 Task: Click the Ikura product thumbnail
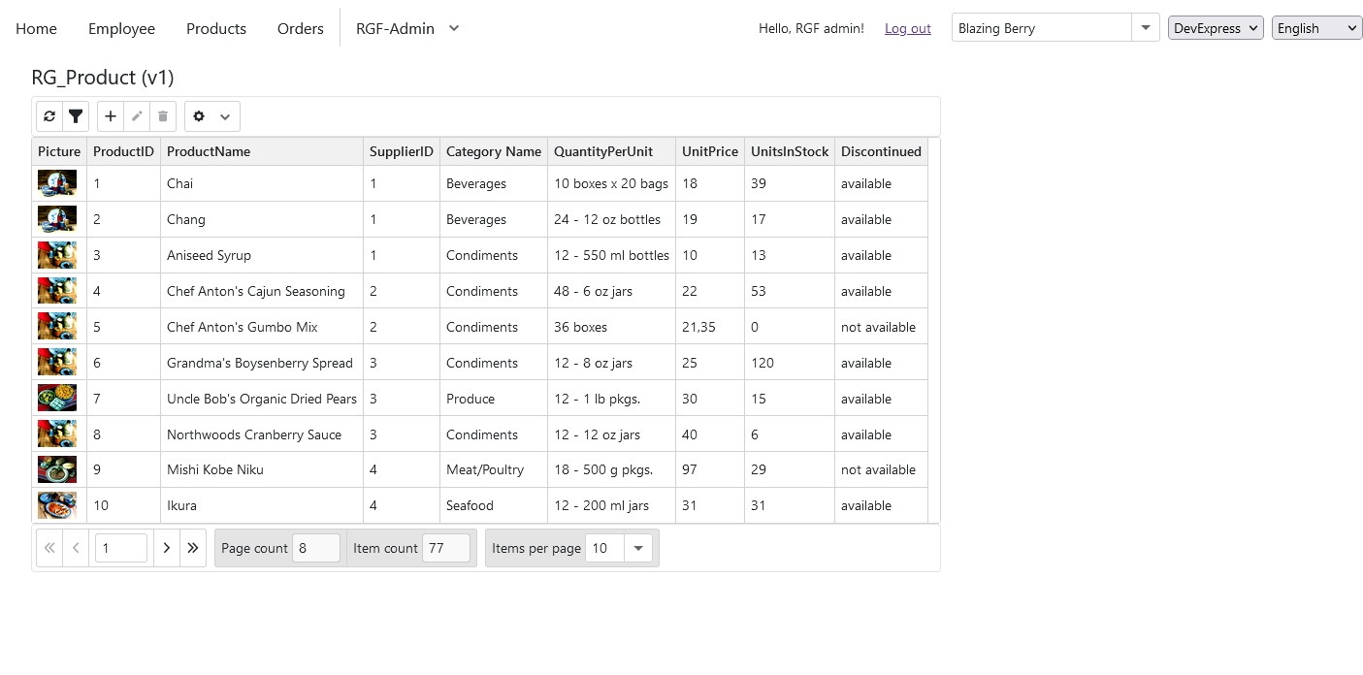tap(57, 505)
